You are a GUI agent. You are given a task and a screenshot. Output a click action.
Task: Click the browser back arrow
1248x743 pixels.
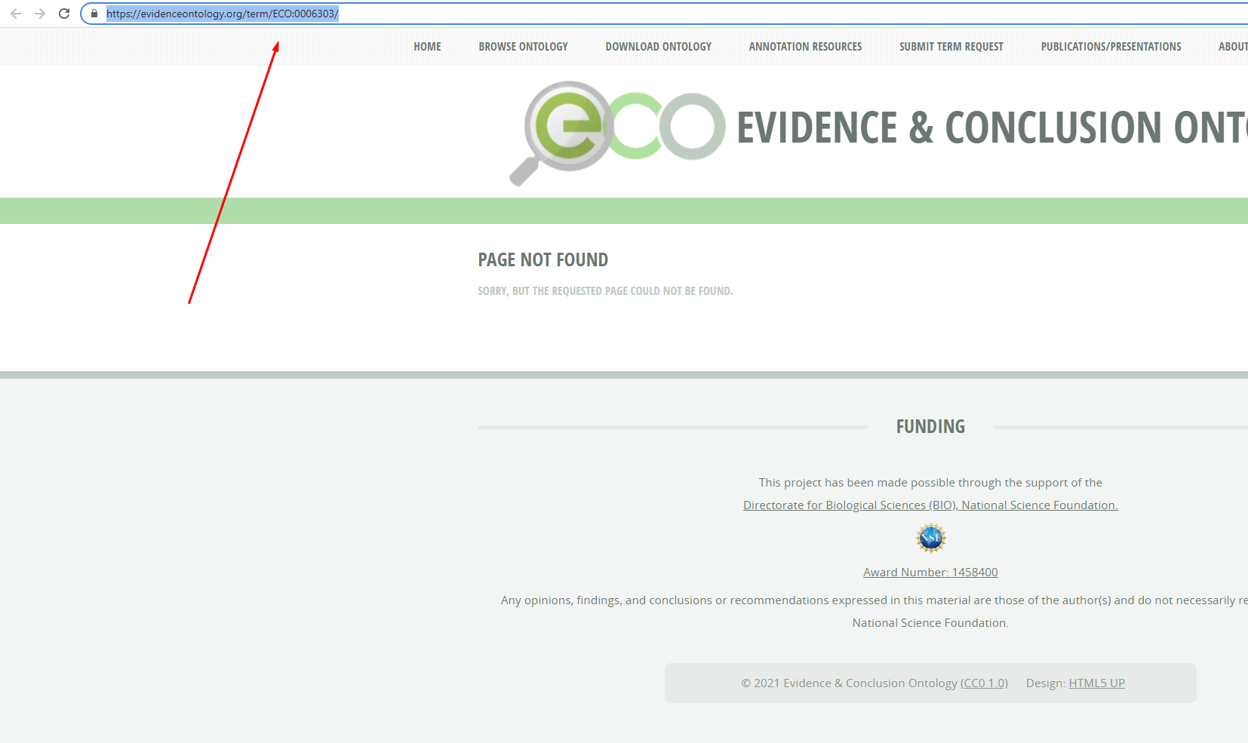16,13
